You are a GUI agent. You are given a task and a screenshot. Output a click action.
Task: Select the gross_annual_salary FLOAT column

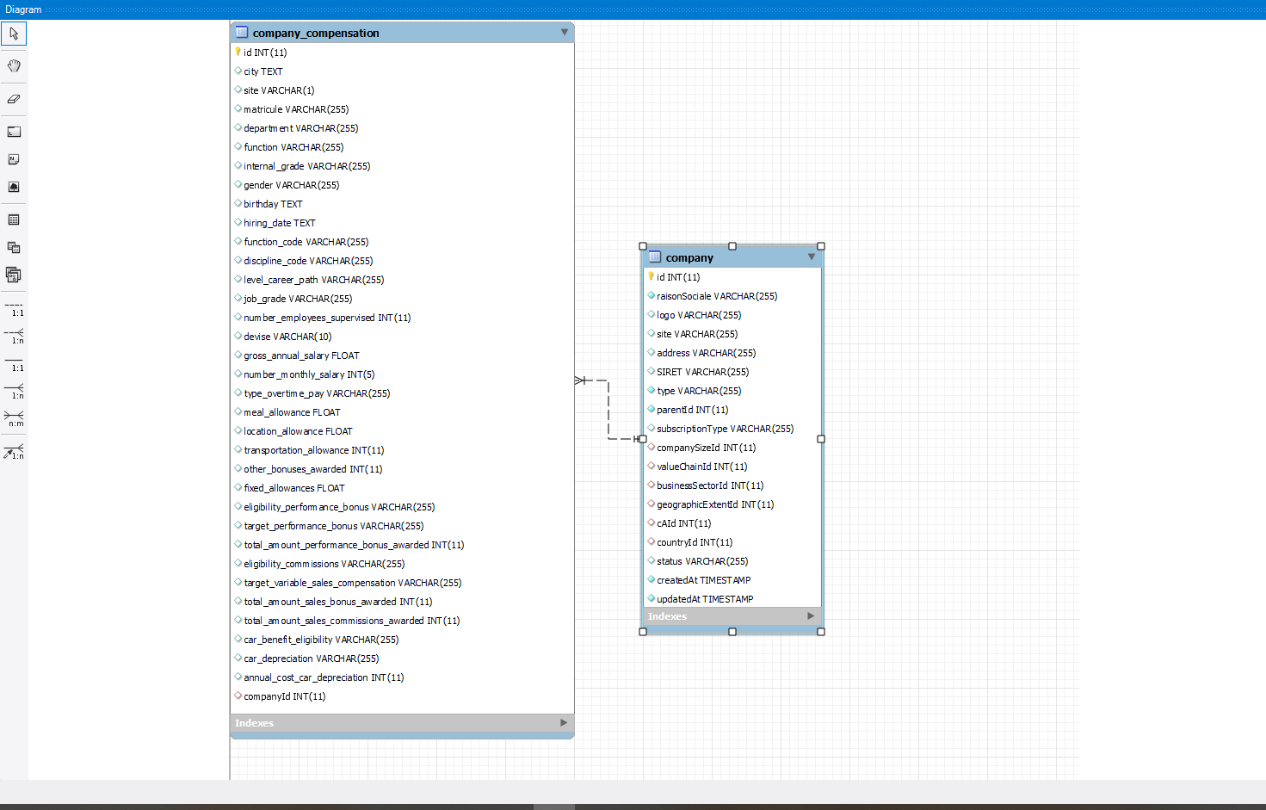point(301,356)
